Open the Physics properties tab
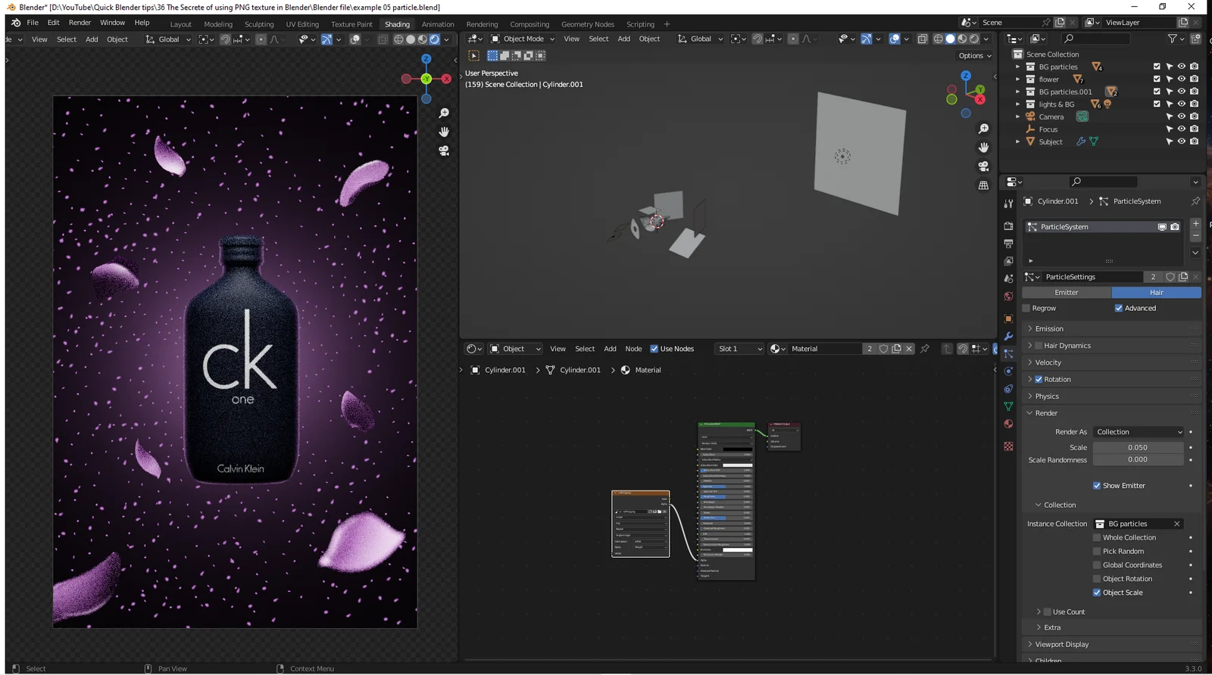 (1008, 371)
